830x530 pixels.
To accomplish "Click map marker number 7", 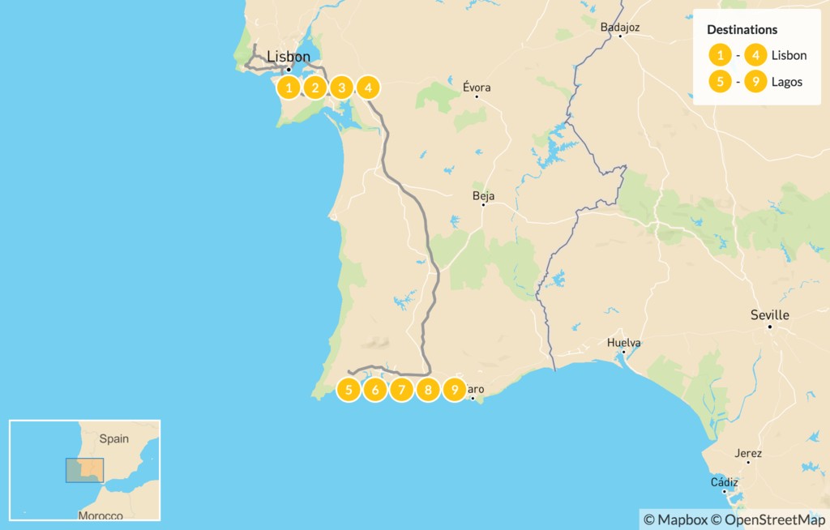I will coord(401,391).
